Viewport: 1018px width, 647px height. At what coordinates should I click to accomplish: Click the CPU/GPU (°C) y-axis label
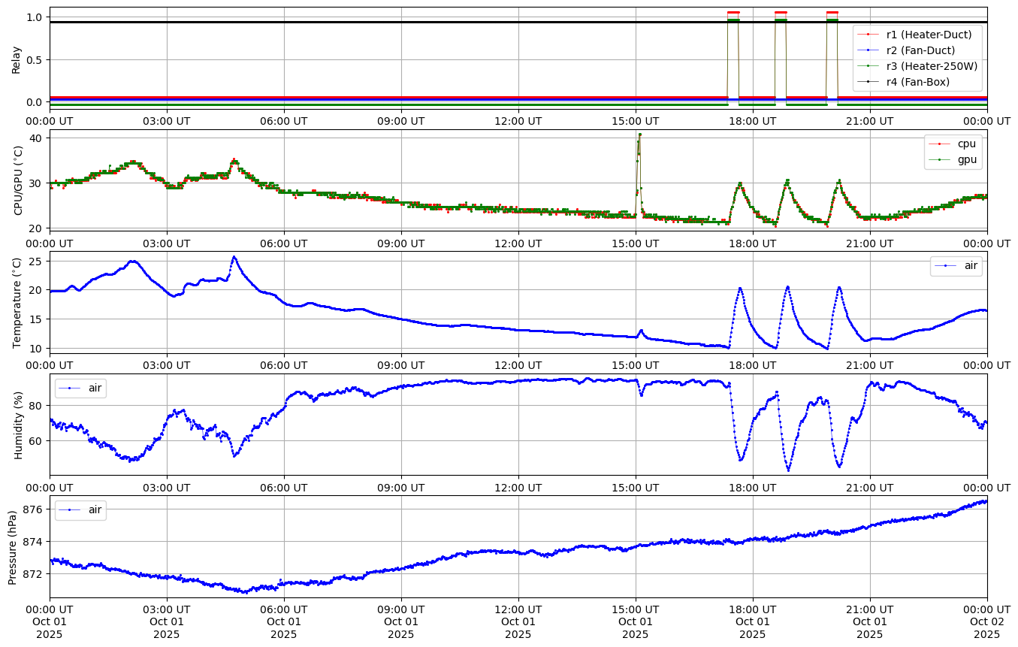(x=18, y=180)
